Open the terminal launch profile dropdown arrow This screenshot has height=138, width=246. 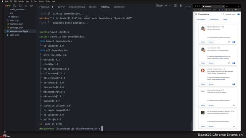pyautogui.click(x=170, y=6)
